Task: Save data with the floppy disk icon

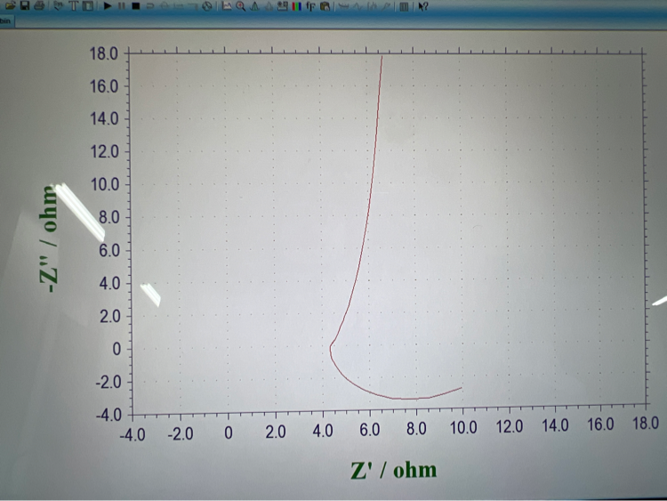Action: 25,5
